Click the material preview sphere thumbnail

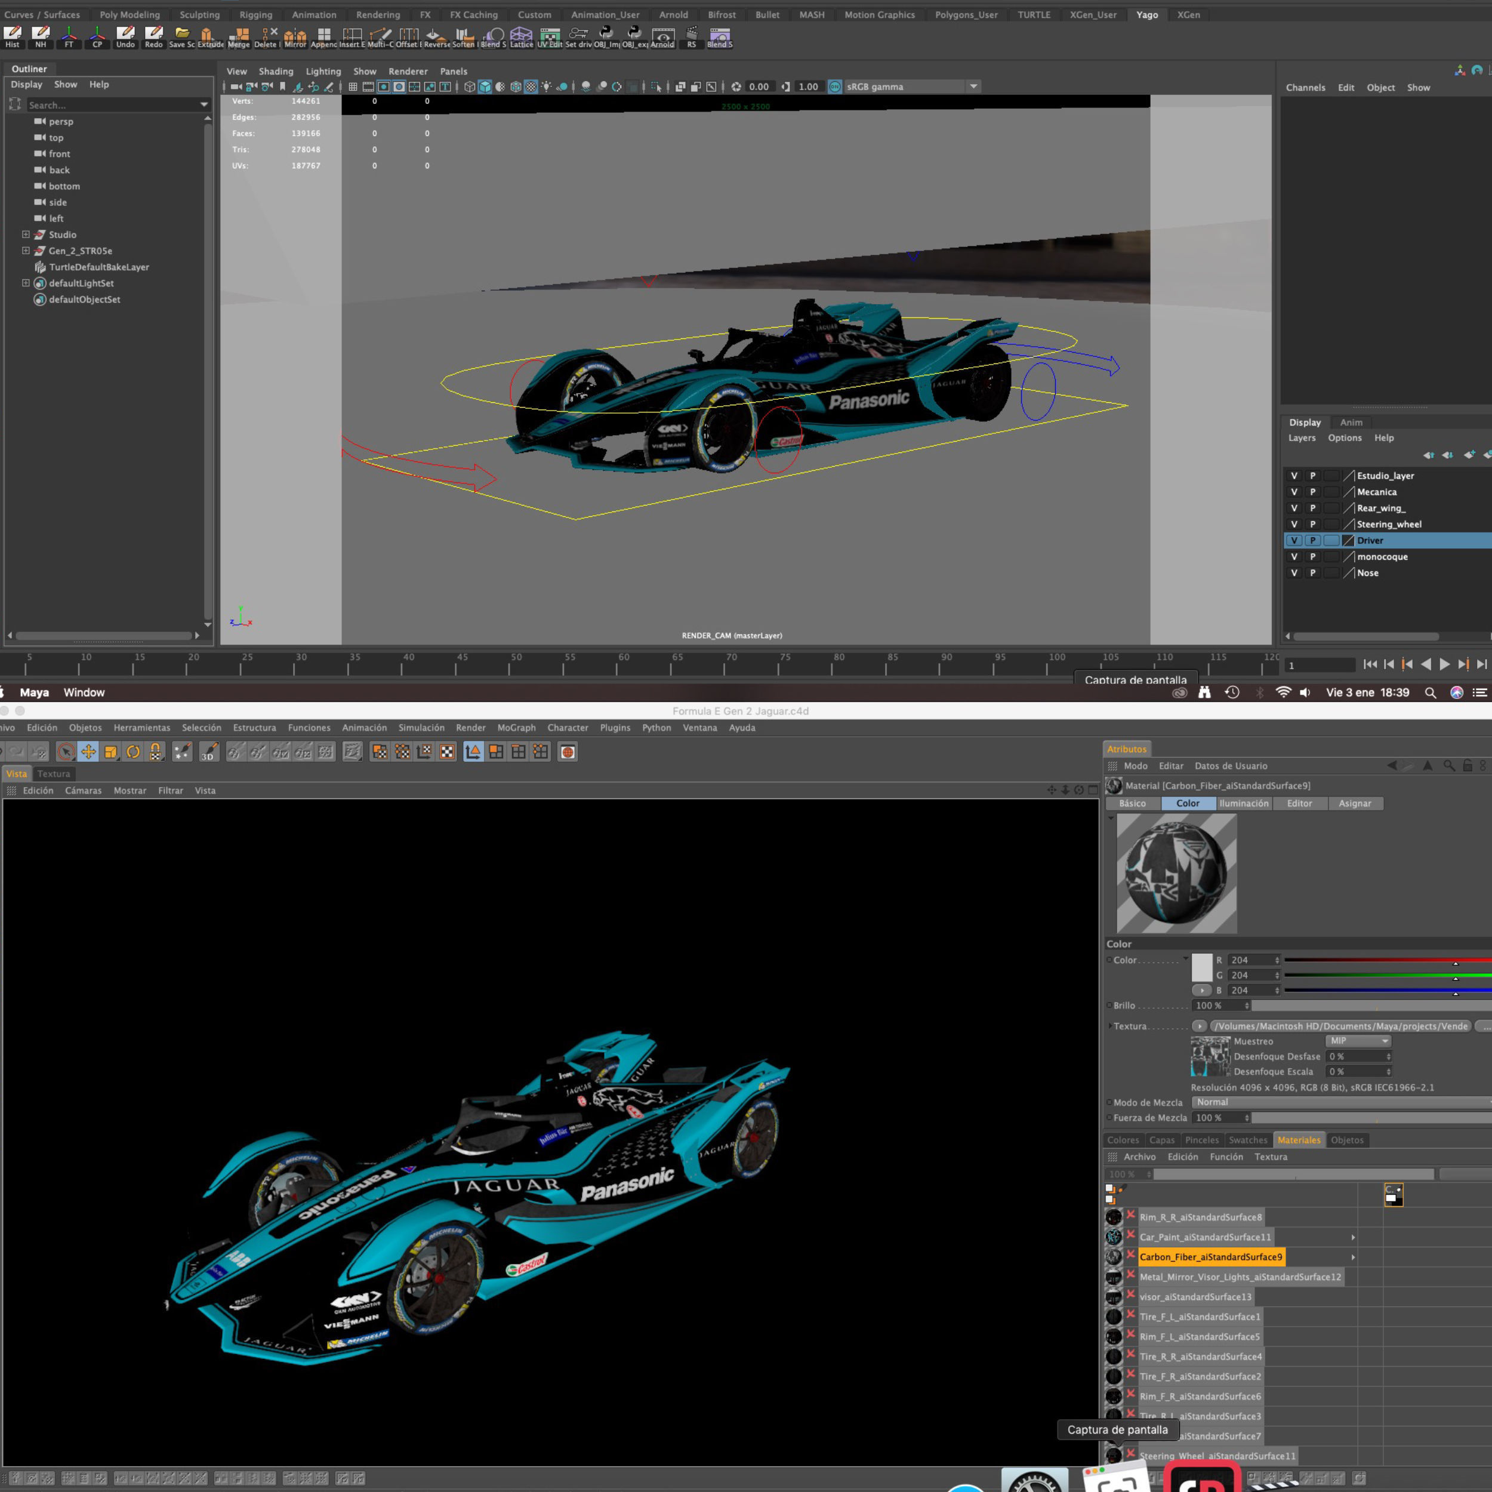[x=1176, y=874]
